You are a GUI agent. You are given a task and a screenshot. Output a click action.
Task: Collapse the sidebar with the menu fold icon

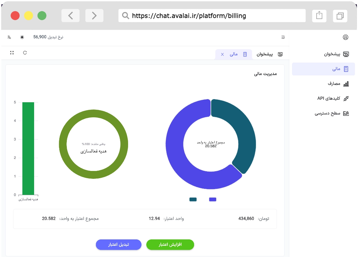(x=283, y=37)
